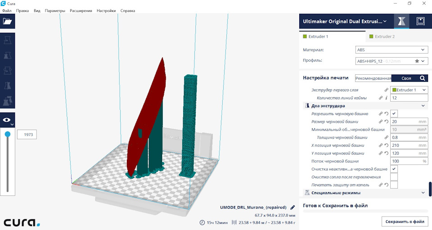Select the Mirror tool in left toolbar
The width and height of the screenshot is (432, 230).
[x=8, y=86]
